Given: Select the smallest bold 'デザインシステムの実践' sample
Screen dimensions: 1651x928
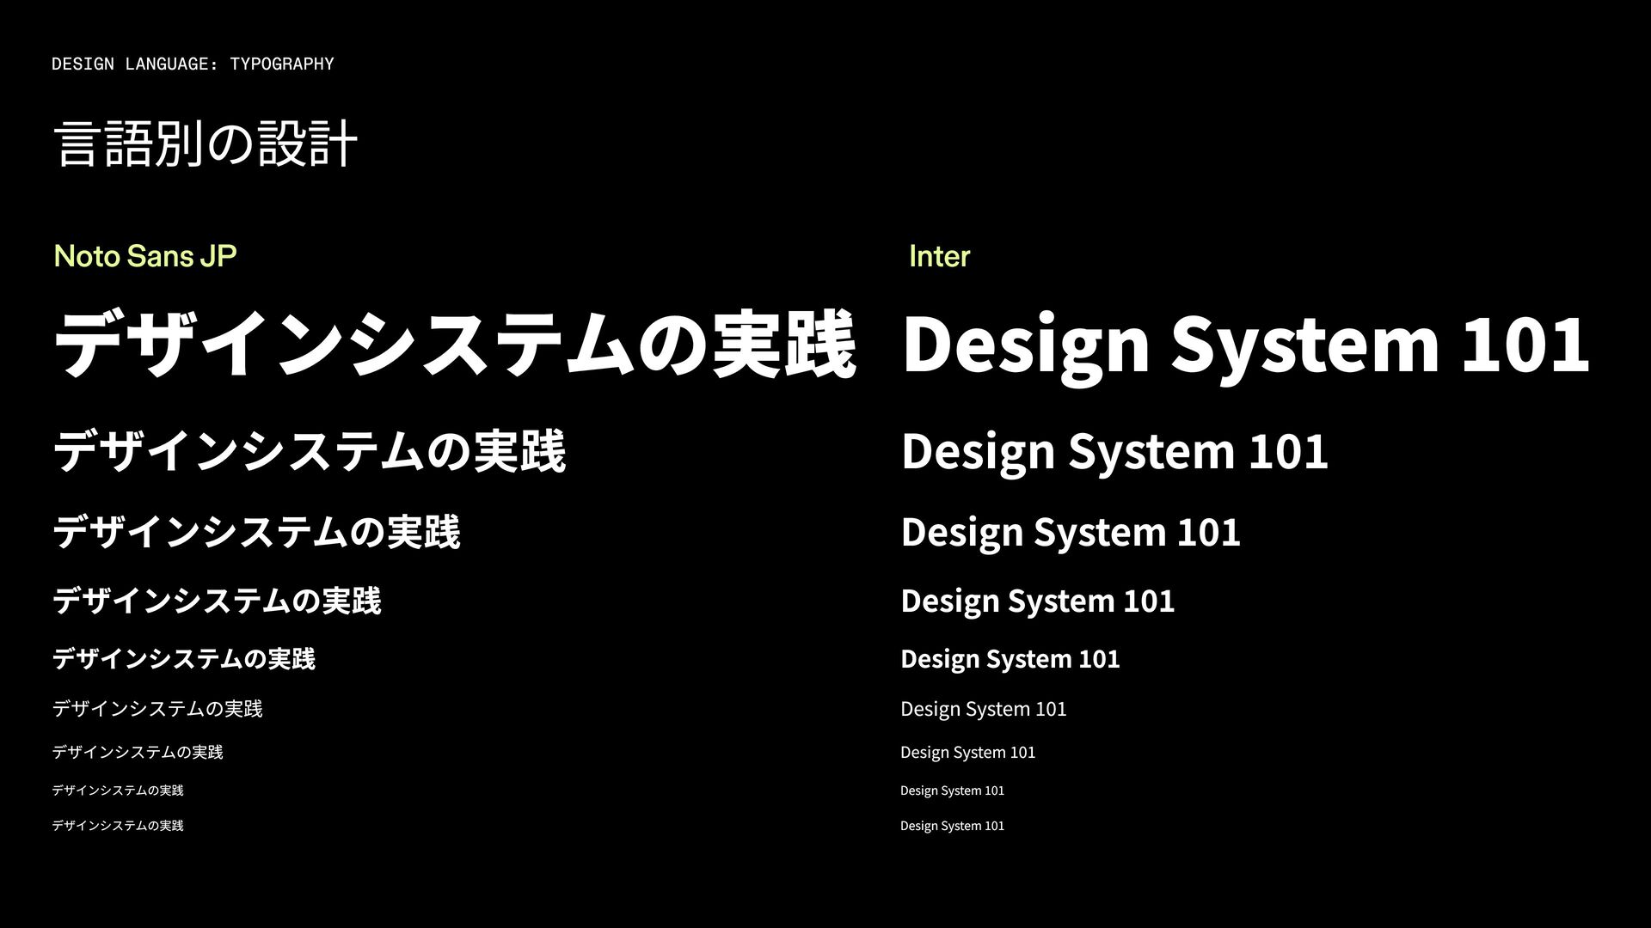Looking at the screenshot, I should coord(184,659).
